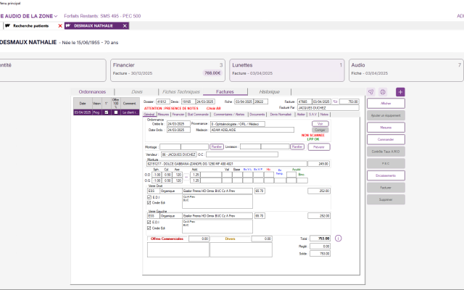Click the Réglé amount field
The image size is (464, 290).
click(320, 246)
